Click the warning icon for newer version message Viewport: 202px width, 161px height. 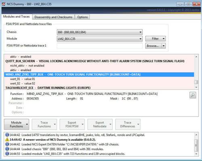click(x=7, y=140)
